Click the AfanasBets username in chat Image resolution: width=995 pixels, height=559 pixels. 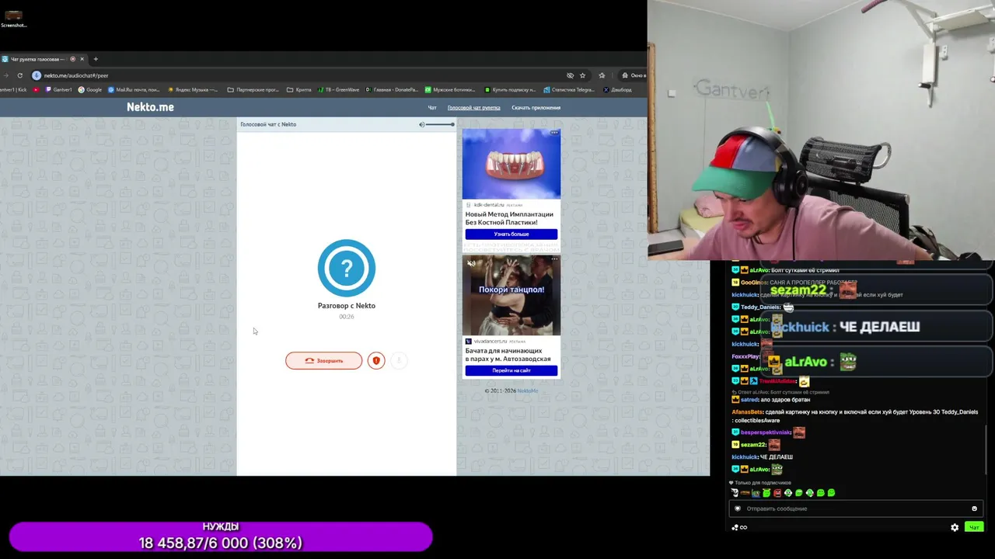click(748, 412)
